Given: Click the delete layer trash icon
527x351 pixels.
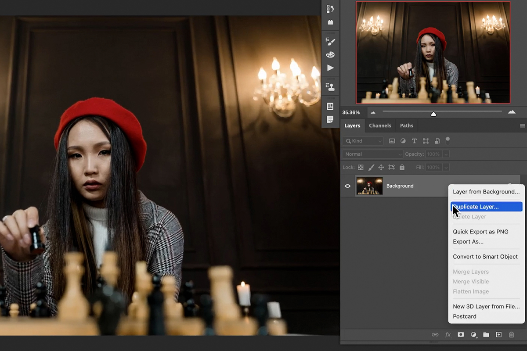Looking at the screenshot, I should coord(512,335).
